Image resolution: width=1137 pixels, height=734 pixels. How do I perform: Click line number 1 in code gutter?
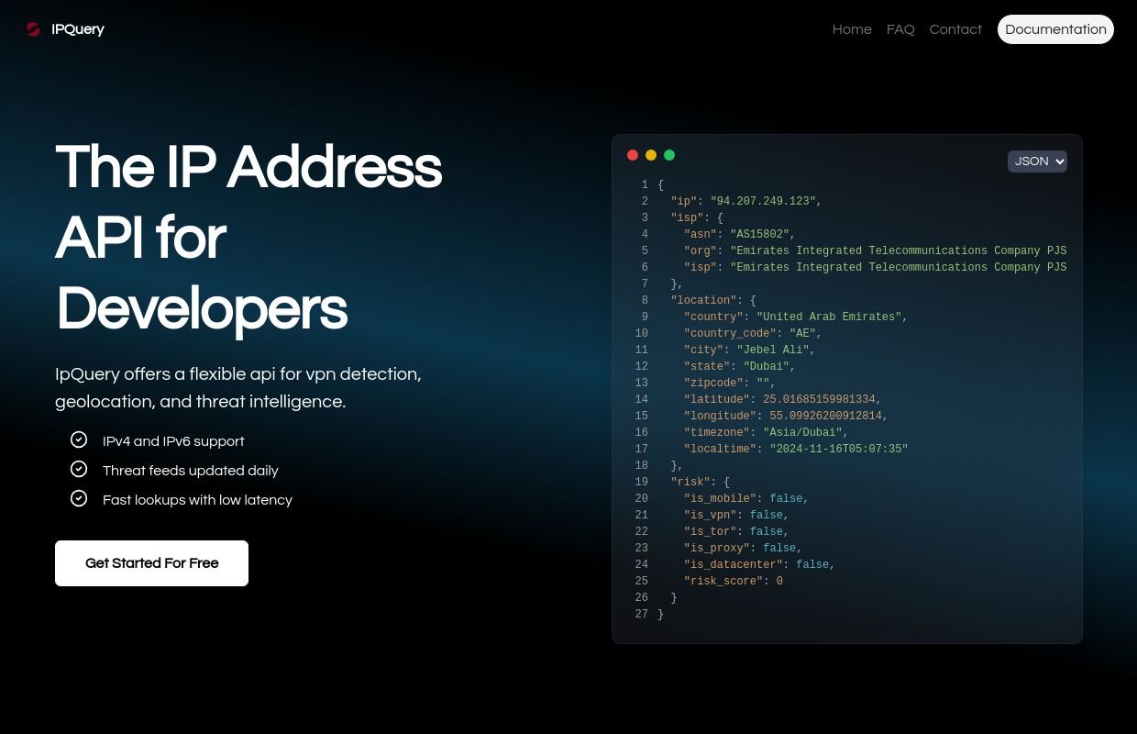(645, 185)
